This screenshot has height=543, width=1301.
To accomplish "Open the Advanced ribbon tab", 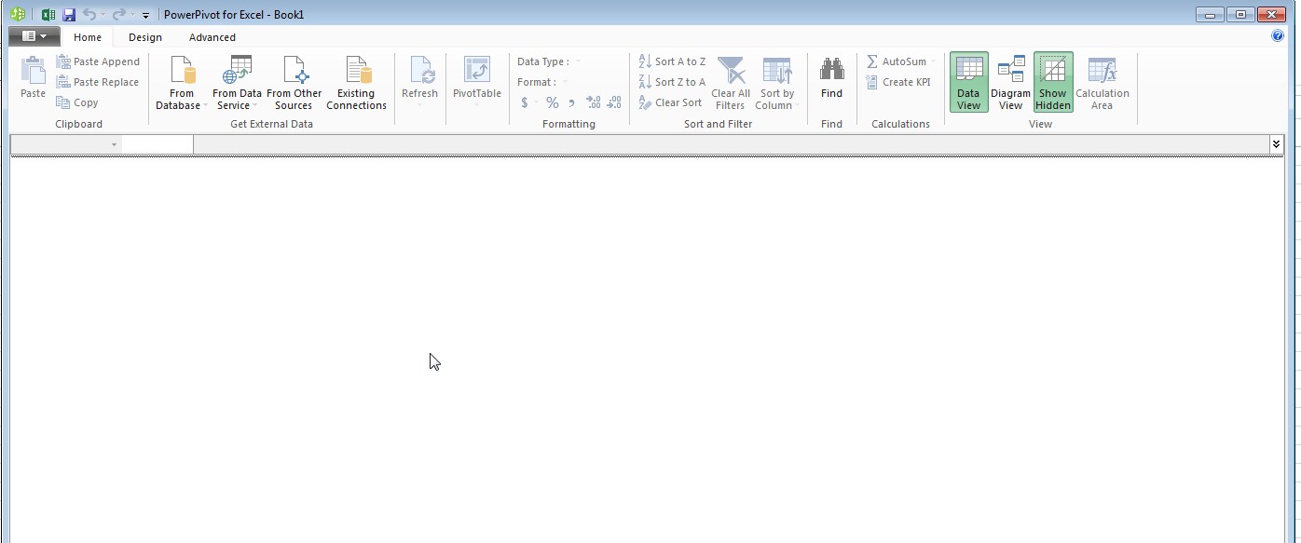I will 212,37.
